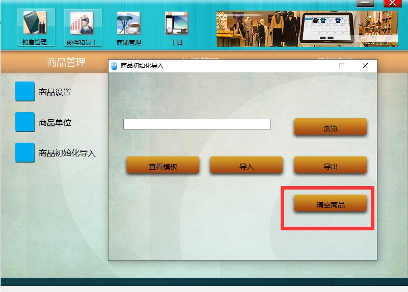Open the 商品单位 menu entry
Image resolution: width=408 pixels, height=292 pixels.
click(x=55, y=123)
